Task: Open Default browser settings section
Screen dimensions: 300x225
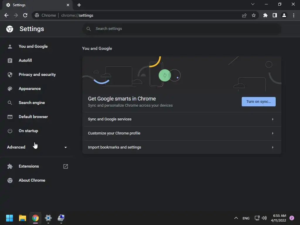Action: tap(36, 117)
